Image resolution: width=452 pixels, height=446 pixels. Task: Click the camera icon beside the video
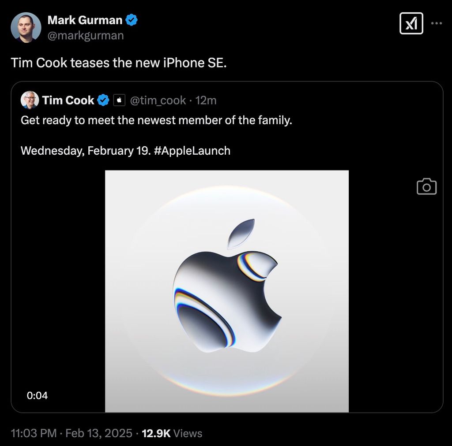point(427,186)
